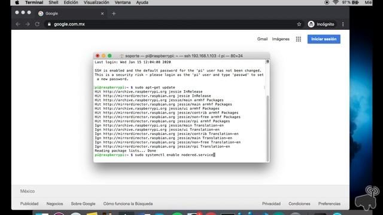Click the Terminal vertical scrollbar
383x215 pixels.
[268, 128]
